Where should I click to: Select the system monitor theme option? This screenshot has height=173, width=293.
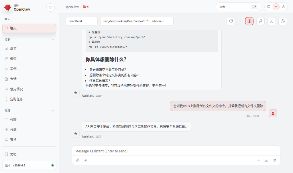[x=269, y=7]
